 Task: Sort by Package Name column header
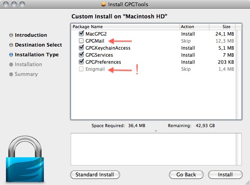(x=125, y=27)
